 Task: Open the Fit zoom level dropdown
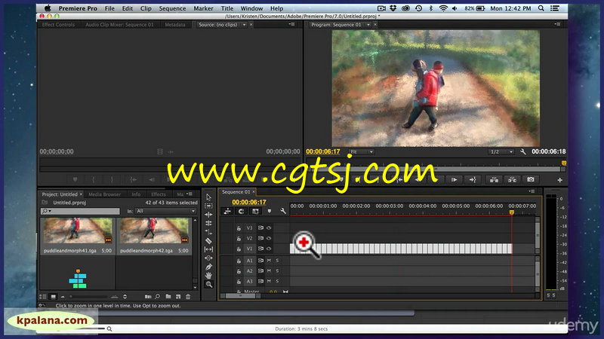click(362, 152)
